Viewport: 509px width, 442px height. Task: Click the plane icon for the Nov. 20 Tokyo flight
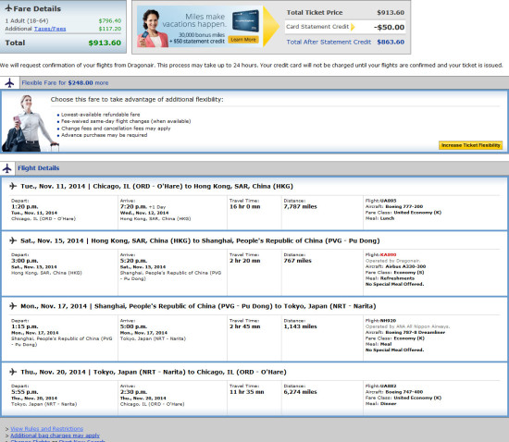click(13, 372)
